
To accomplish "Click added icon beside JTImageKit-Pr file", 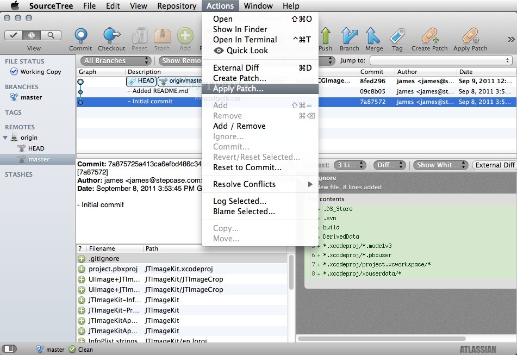I will (x=82, y=310).
